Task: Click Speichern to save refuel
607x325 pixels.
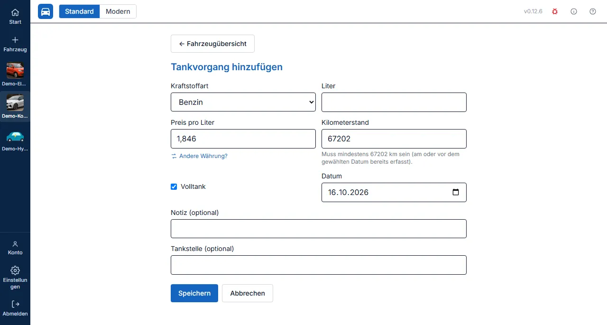Action: tap(194, 293)
